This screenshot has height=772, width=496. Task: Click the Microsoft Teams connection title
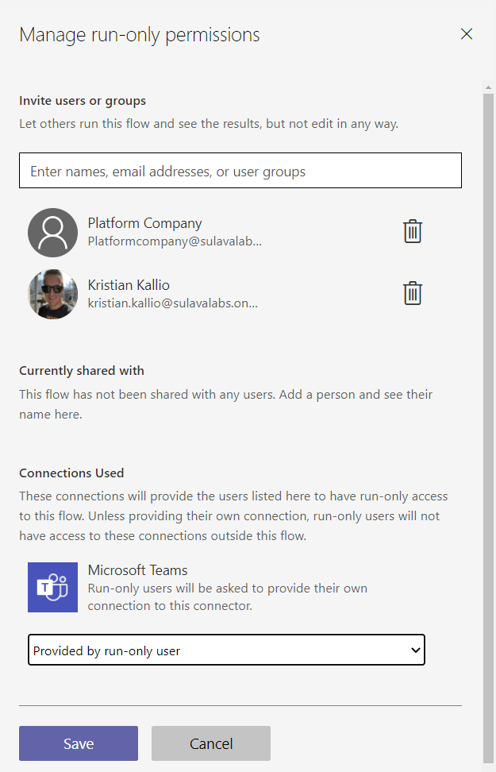click(137, 570)
